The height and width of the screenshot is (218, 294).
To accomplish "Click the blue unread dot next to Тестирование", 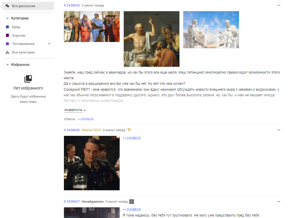I will 49,44.
